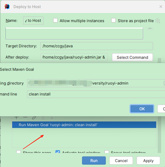Enable Allow multiple instances checkbox
This screenshot has height=167, width=165.
55,21
